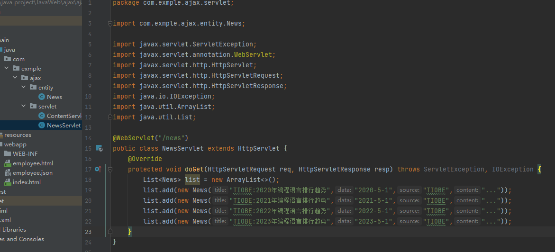Click the web servlet gutter icon on line 15
The height and width of the screenshot is (252, 555).
tap(99, 149)
